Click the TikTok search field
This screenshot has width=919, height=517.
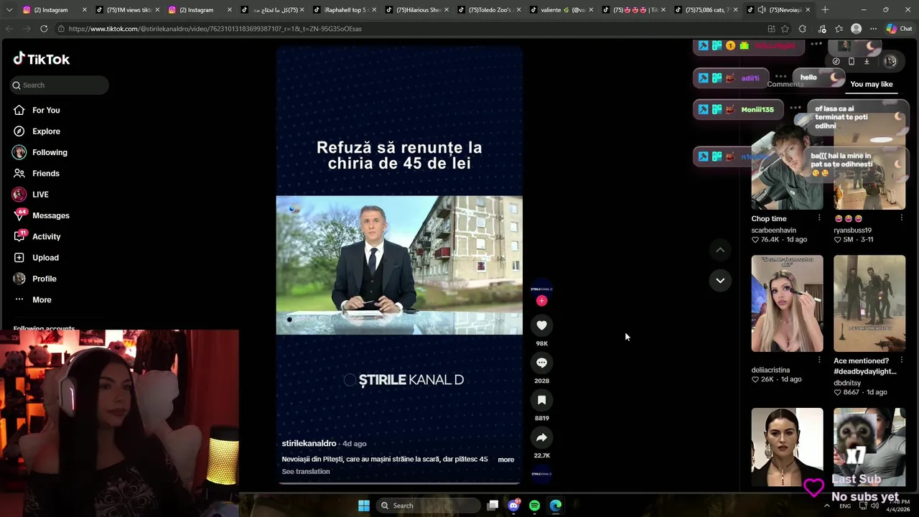[60, 85]
